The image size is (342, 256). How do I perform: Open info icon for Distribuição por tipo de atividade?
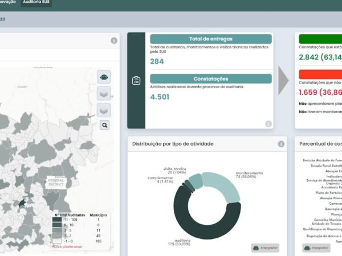[280, 144]
